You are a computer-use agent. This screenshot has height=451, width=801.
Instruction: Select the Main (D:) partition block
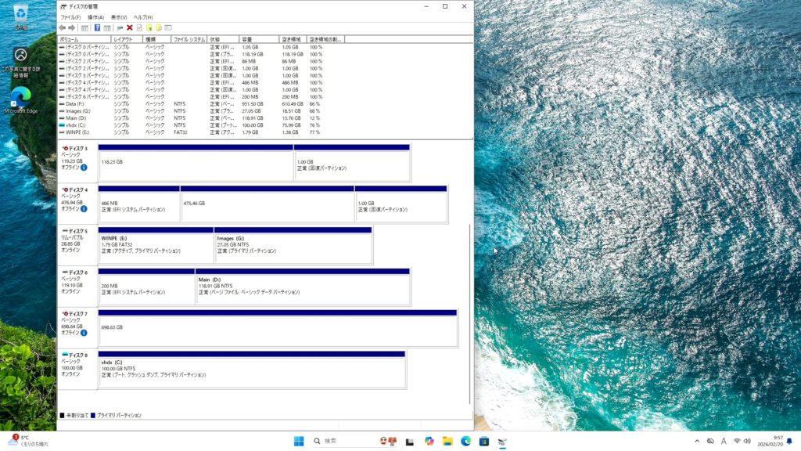pyautogui.click(x=302, y=287)
